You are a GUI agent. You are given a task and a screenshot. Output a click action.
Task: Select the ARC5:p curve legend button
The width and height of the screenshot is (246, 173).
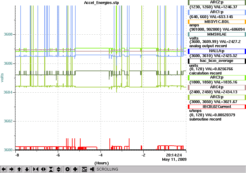tap(217, 97)
